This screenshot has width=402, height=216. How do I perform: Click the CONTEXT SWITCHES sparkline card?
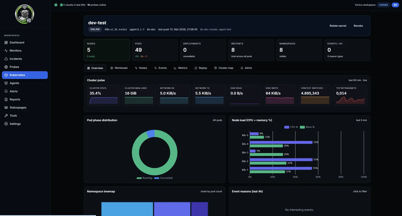click(315, 95)
